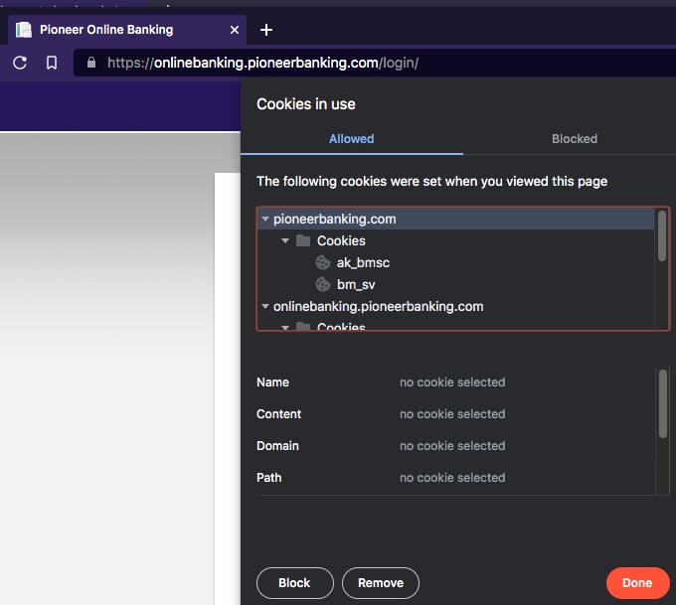Open a new tab with plus icon
Viewport: 676px width, 605px height.
(x=266, y=30)
